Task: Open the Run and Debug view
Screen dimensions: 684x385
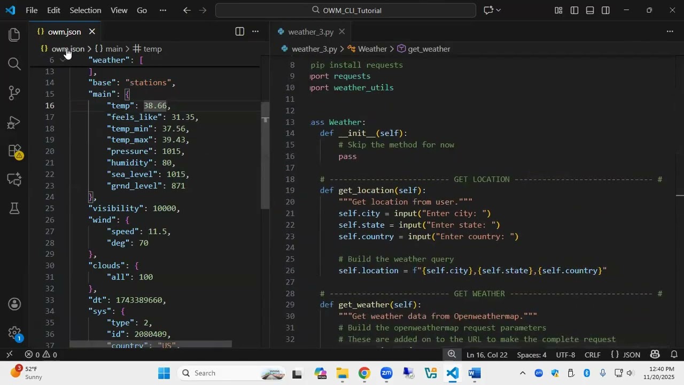Action: click(x=14, y=122)
